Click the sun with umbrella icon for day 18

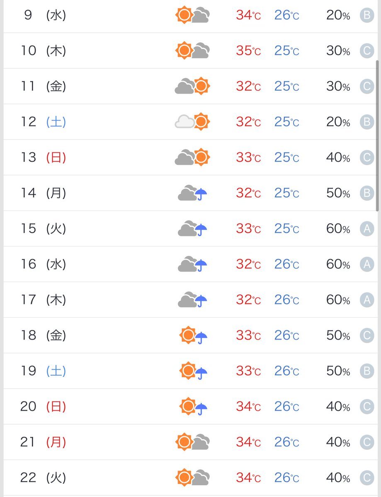click(x=194, y=335)
